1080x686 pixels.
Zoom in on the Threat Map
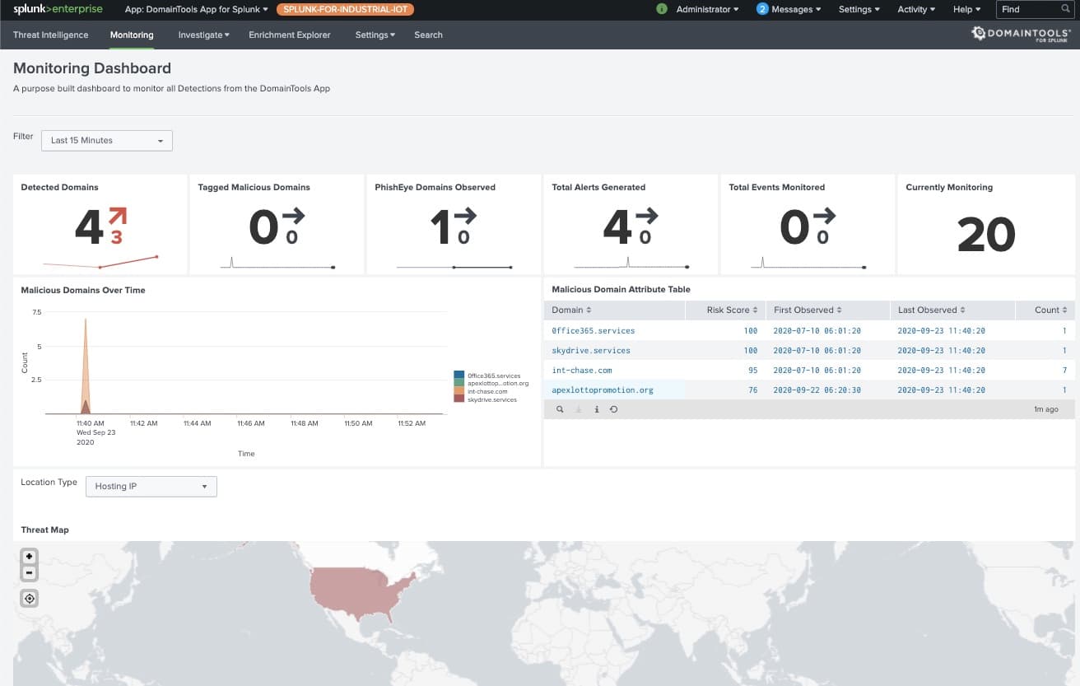[x=30, y=557]
